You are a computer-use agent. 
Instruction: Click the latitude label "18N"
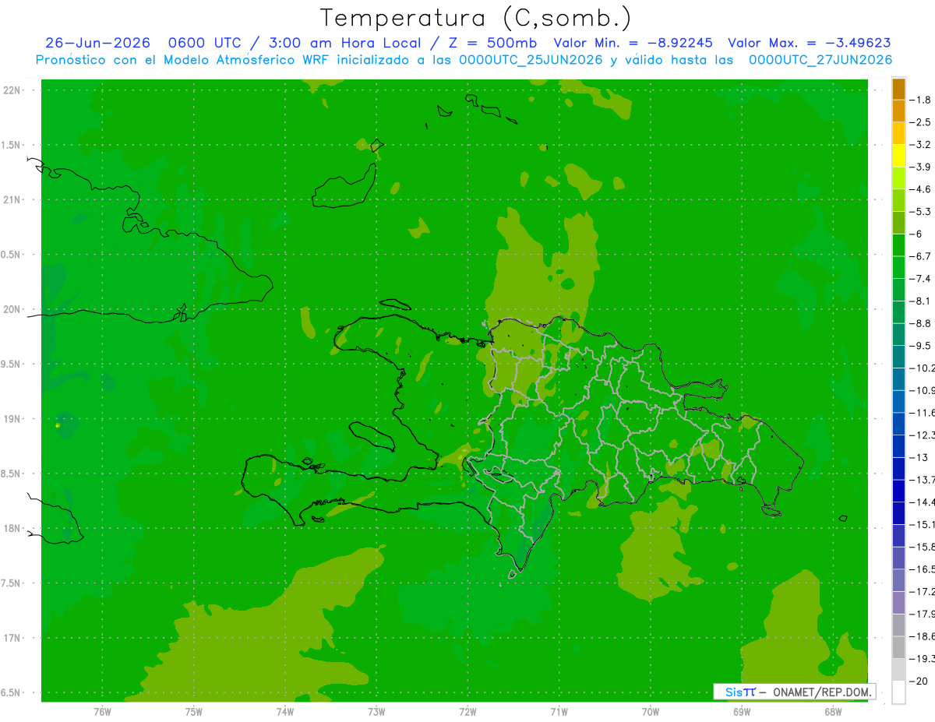point(12,528)
